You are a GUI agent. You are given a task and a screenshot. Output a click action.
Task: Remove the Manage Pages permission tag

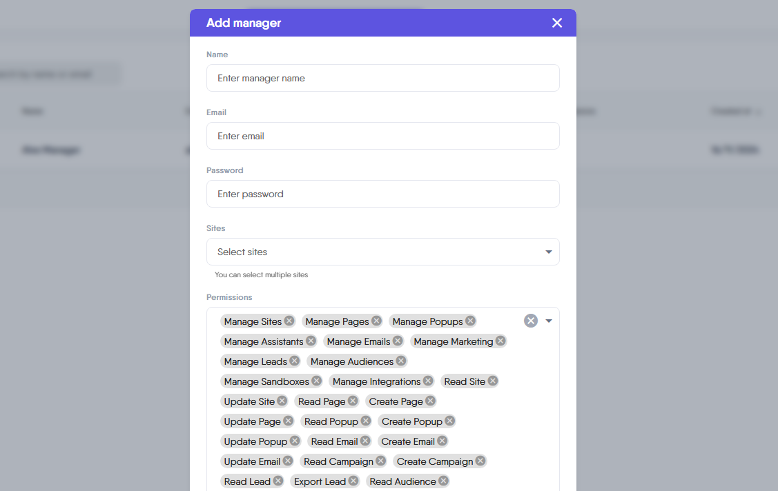coord(376,321)
